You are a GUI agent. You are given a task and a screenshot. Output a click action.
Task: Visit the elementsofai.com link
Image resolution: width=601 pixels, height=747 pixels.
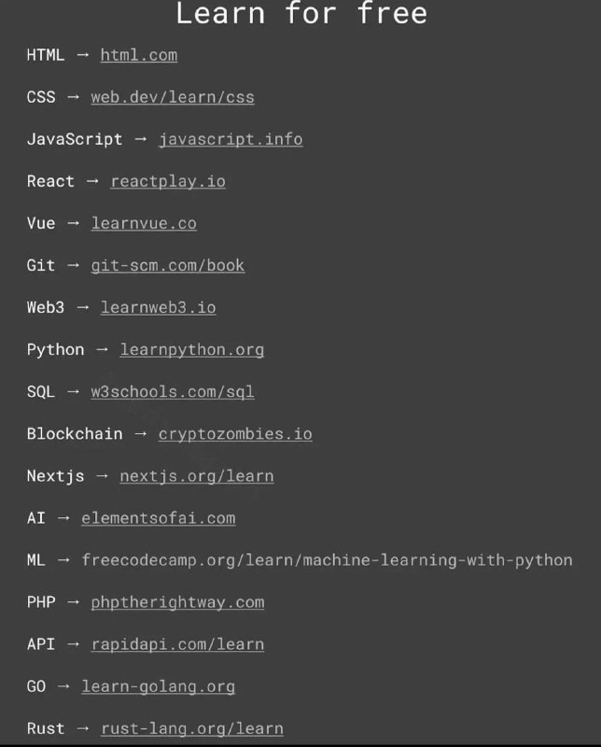[158, 518]
